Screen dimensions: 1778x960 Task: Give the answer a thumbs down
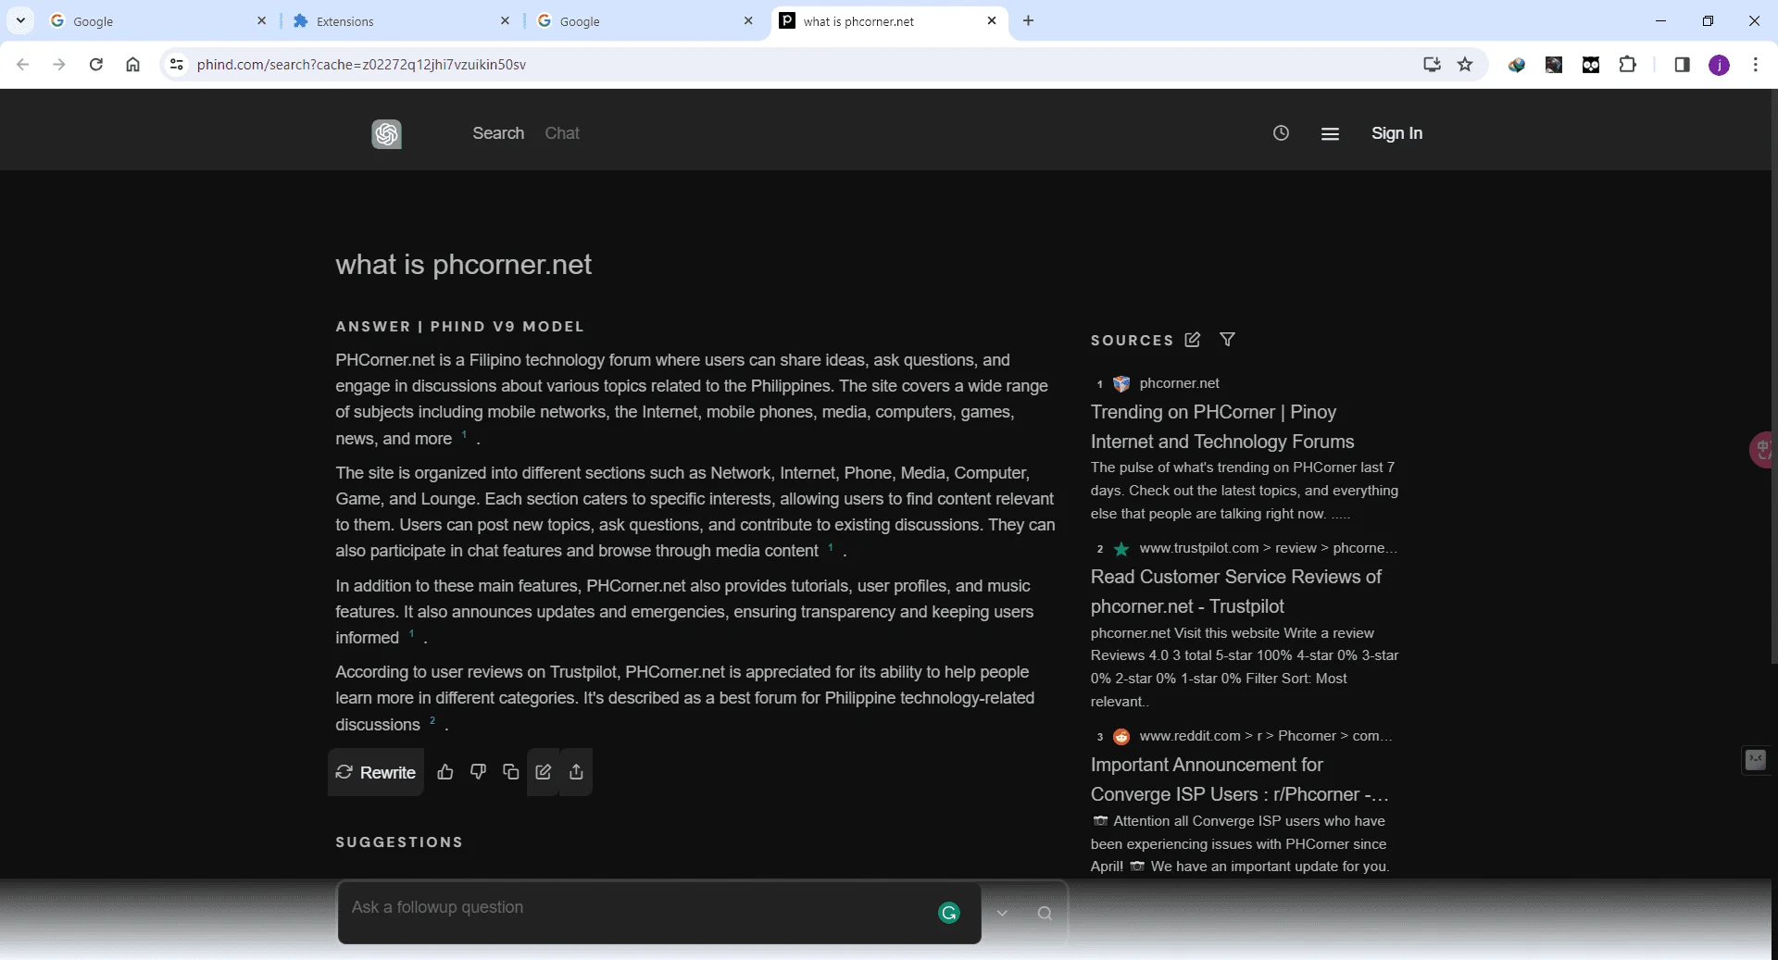pyautogui.click(x=478, y=772)
